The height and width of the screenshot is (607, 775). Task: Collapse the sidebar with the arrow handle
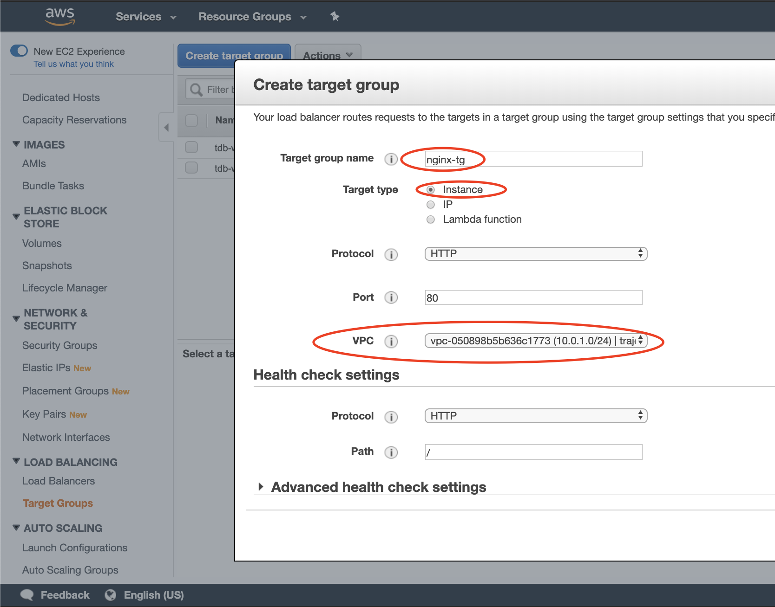pyautogui.click(x=166, y=127)
